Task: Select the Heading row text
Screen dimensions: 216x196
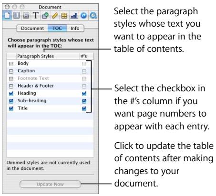Action: (x=27, y=93)
